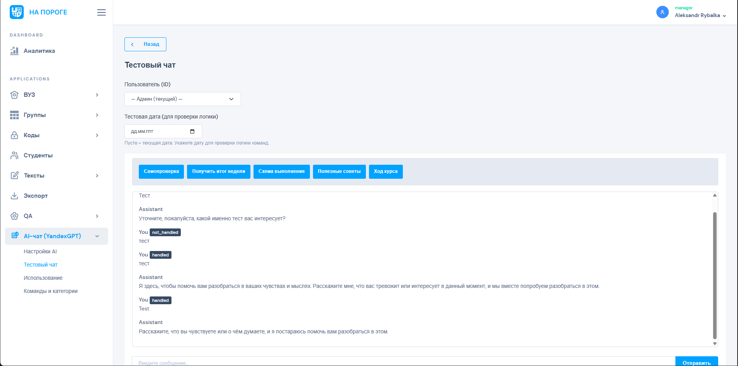Expand the Группы submenu chevron
Viewport: 738px width, 366px height.
coord(97,115)
